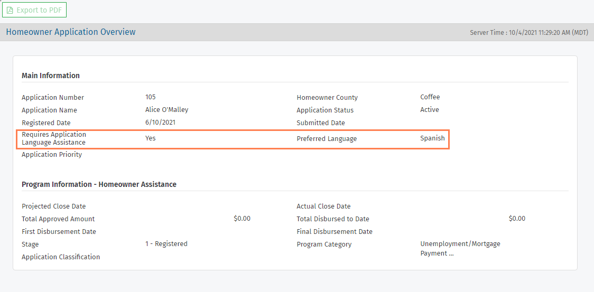Image resolution: width=594 pixels, height=292 pixels.
Task: Click the Total Disbursed to Date $0.00 value
Action: tap(516, 219)
